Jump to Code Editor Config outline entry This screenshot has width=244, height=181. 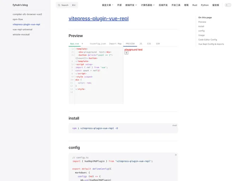pyautogui.click(x=207, y=40)
